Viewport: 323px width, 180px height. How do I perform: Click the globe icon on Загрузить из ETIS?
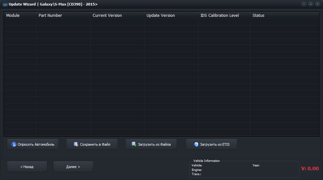coord(196,144)
